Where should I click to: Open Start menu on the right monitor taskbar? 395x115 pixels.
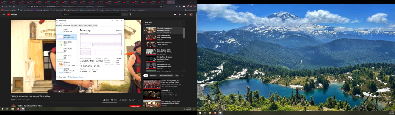(x=200, y=113)
